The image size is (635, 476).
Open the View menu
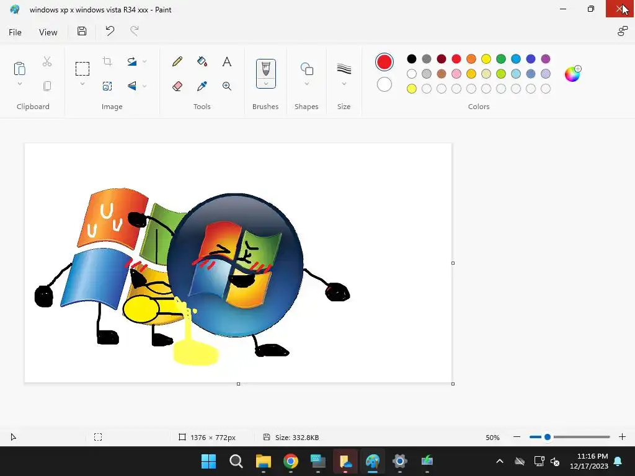(x=48, y=32)
